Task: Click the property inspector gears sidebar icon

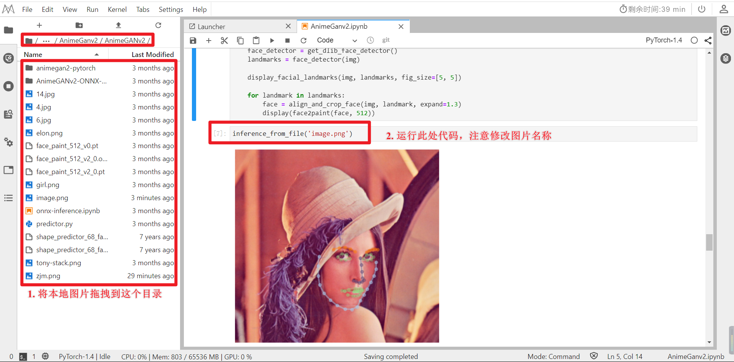Action: pos(8,142)
